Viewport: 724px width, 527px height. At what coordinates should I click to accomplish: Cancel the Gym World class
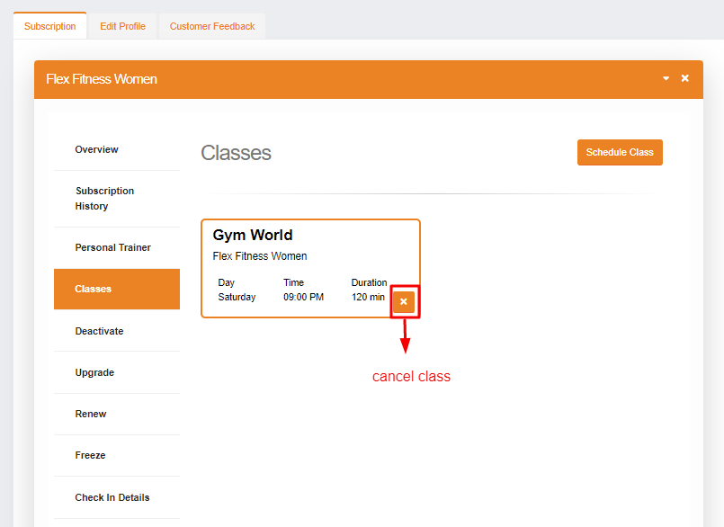(404, 302)
